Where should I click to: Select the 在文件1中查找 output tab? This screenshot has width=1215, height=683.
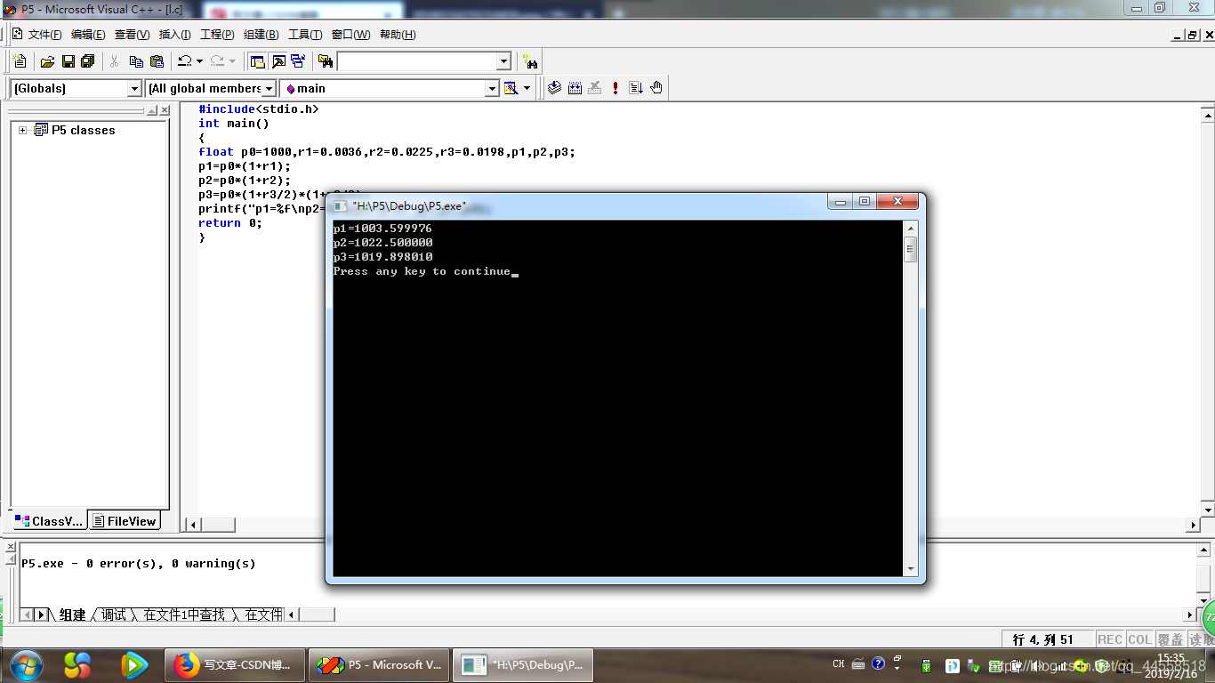click(184, 615)
